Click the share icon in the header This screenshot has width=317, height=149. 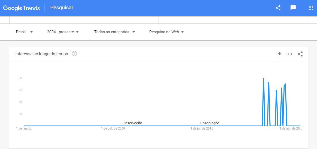click(x=278, y=8)
